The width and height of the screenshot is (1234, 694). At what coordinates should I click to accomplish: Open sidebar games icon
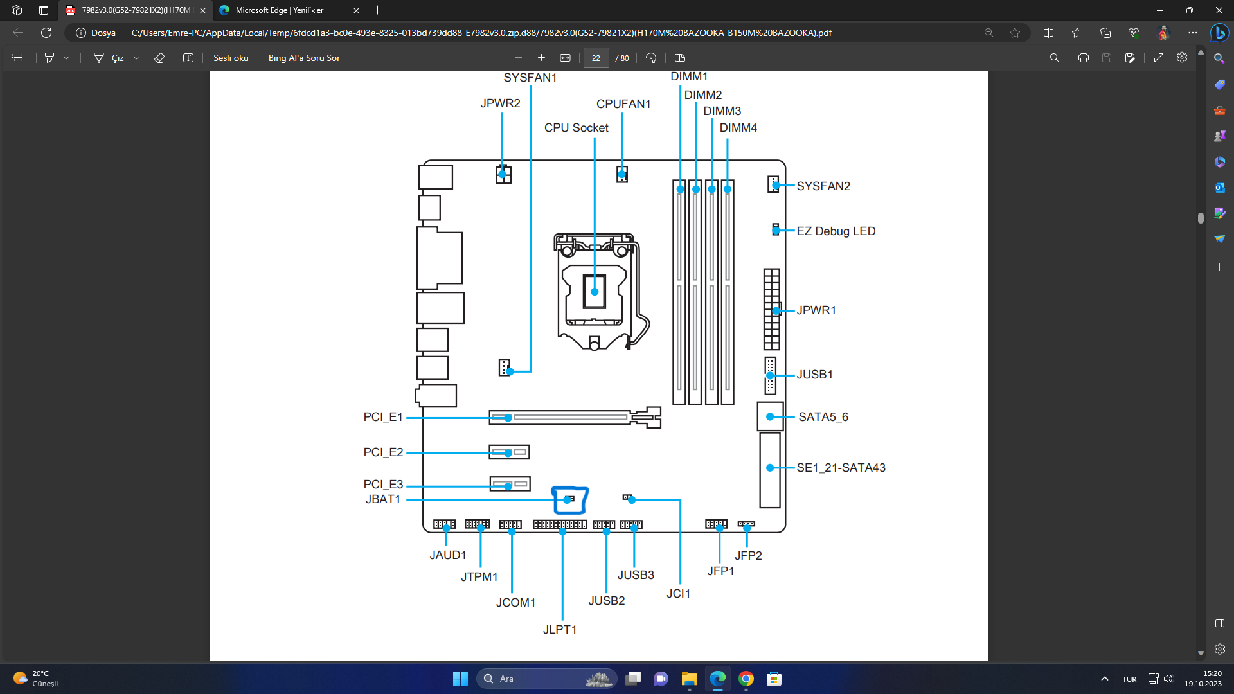1219,136
